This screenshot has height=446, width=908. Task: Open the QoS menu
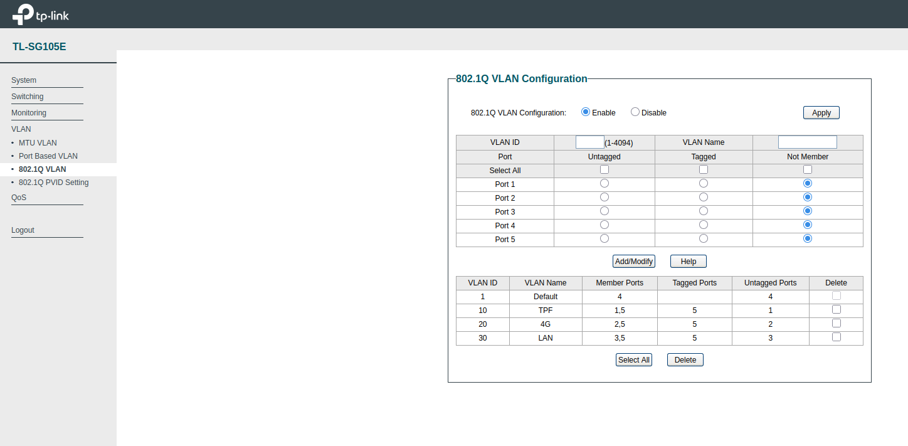click(19, 198)
